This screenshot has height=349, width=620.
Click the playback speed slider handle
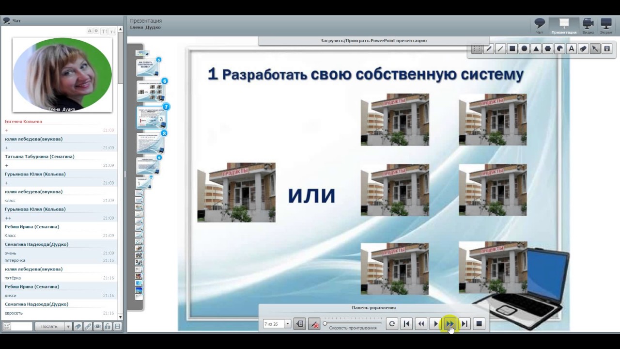[325, 323]
